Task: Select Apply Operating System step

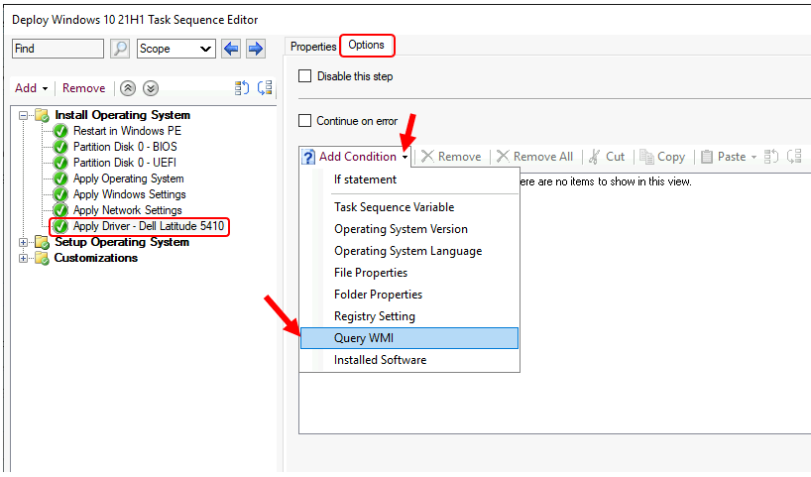Action: (128, 179)
